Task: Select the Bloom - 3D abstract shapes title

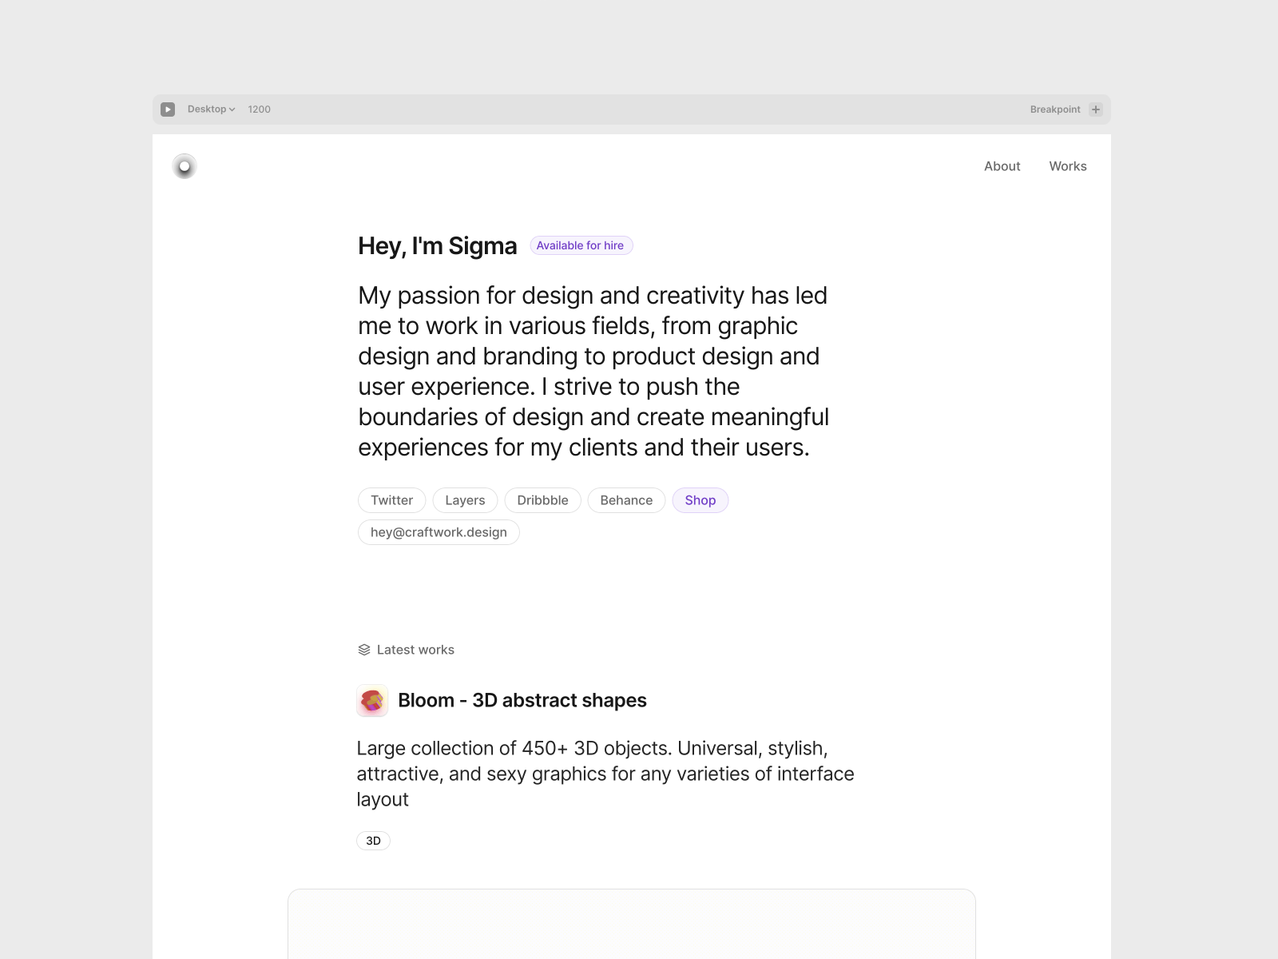Action: 522,701
